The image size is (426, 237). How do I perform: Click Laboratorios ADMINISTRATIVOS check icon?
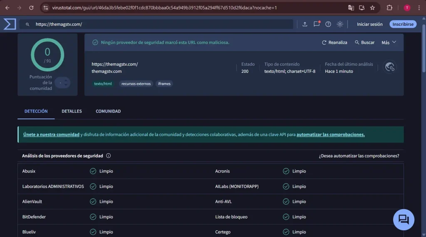click(93, 186)
